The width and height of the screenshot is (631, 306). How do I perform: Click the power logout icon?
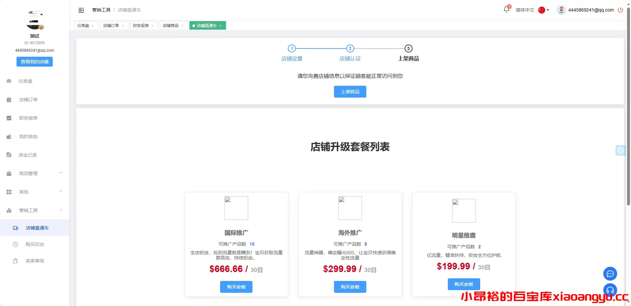click(x=621, y=10)
